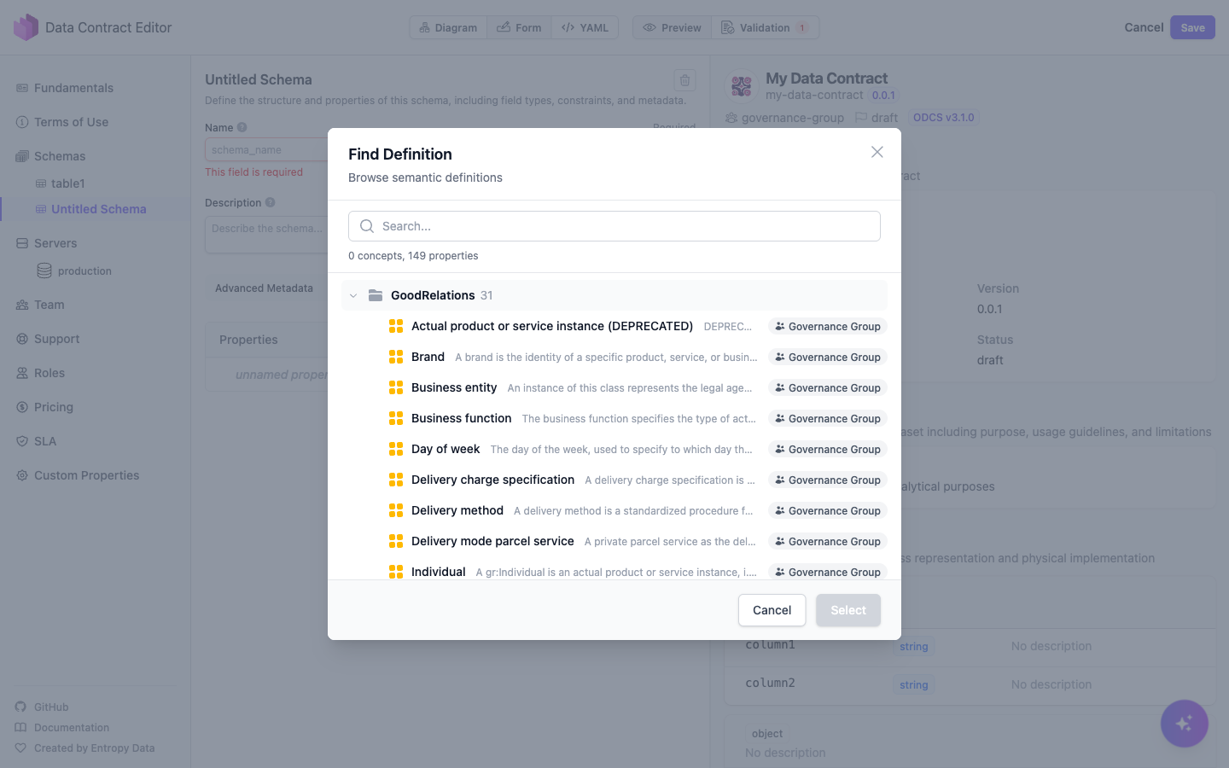Click the definition Search input field
This screenshot has width=1229, height=768.
click(x=614, y=225)
